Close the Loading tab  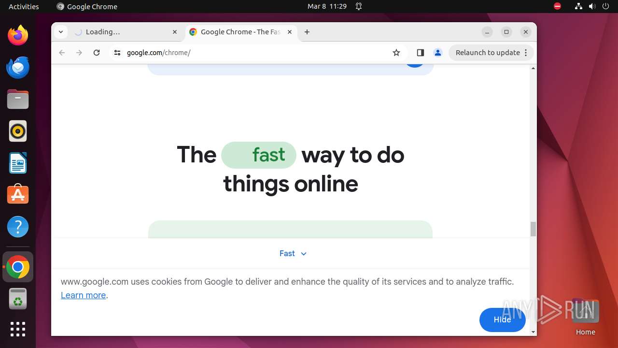[x=175, y=32]
